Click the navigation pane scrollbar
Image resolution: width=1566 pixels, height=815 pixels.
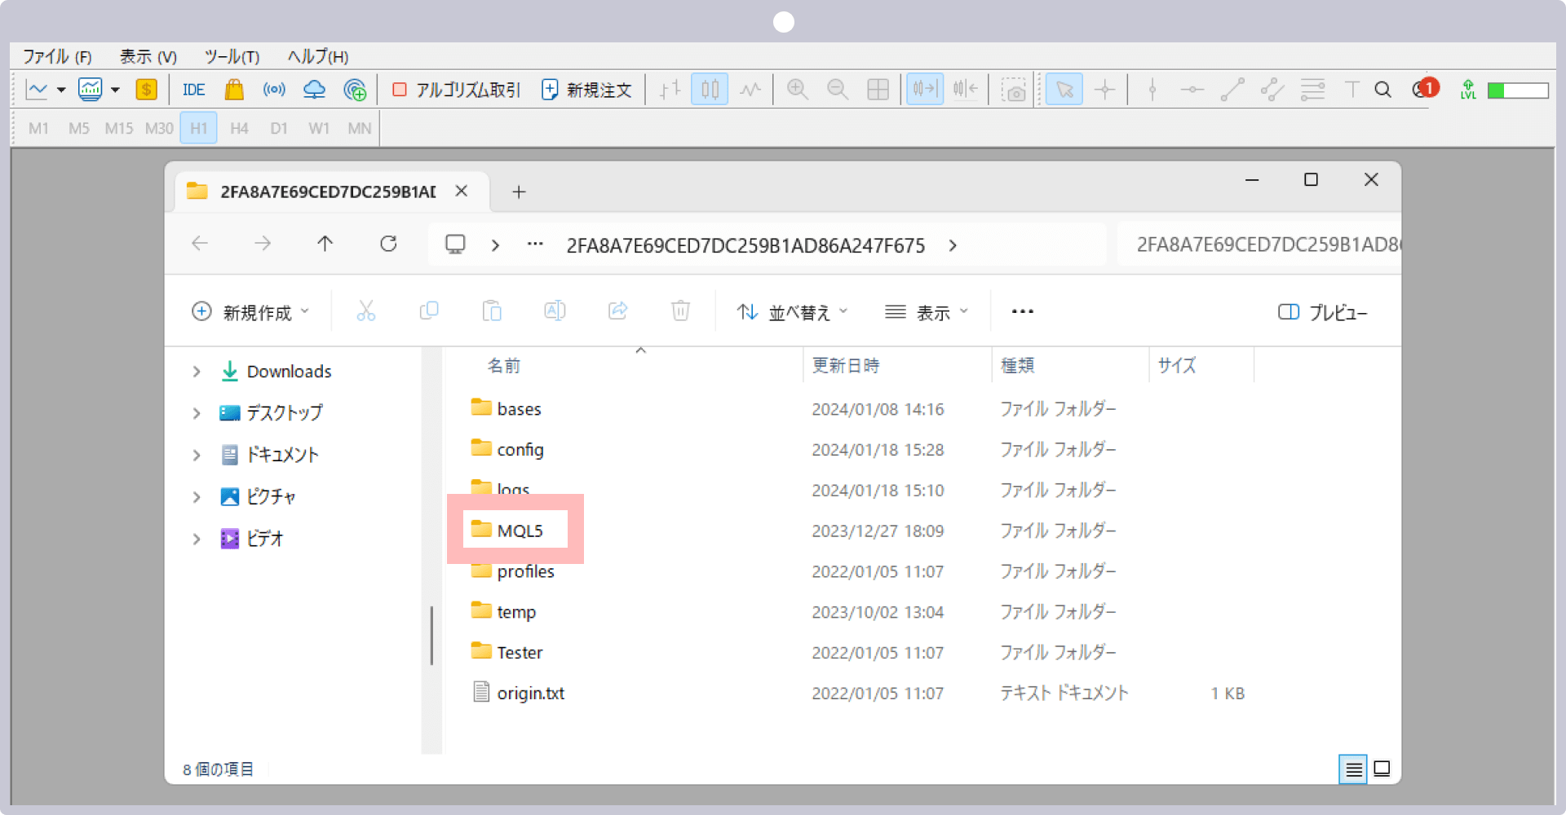pos(431,635)
